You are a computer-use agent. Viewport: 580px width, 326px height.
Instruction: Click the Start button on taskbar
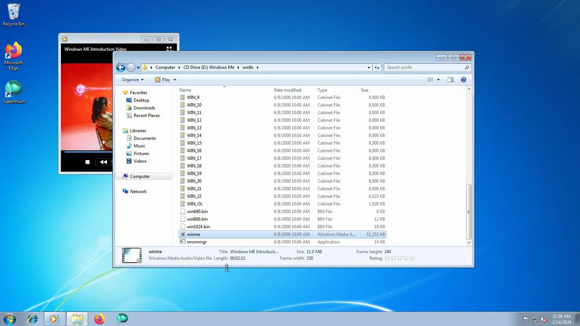coord(10,319)
